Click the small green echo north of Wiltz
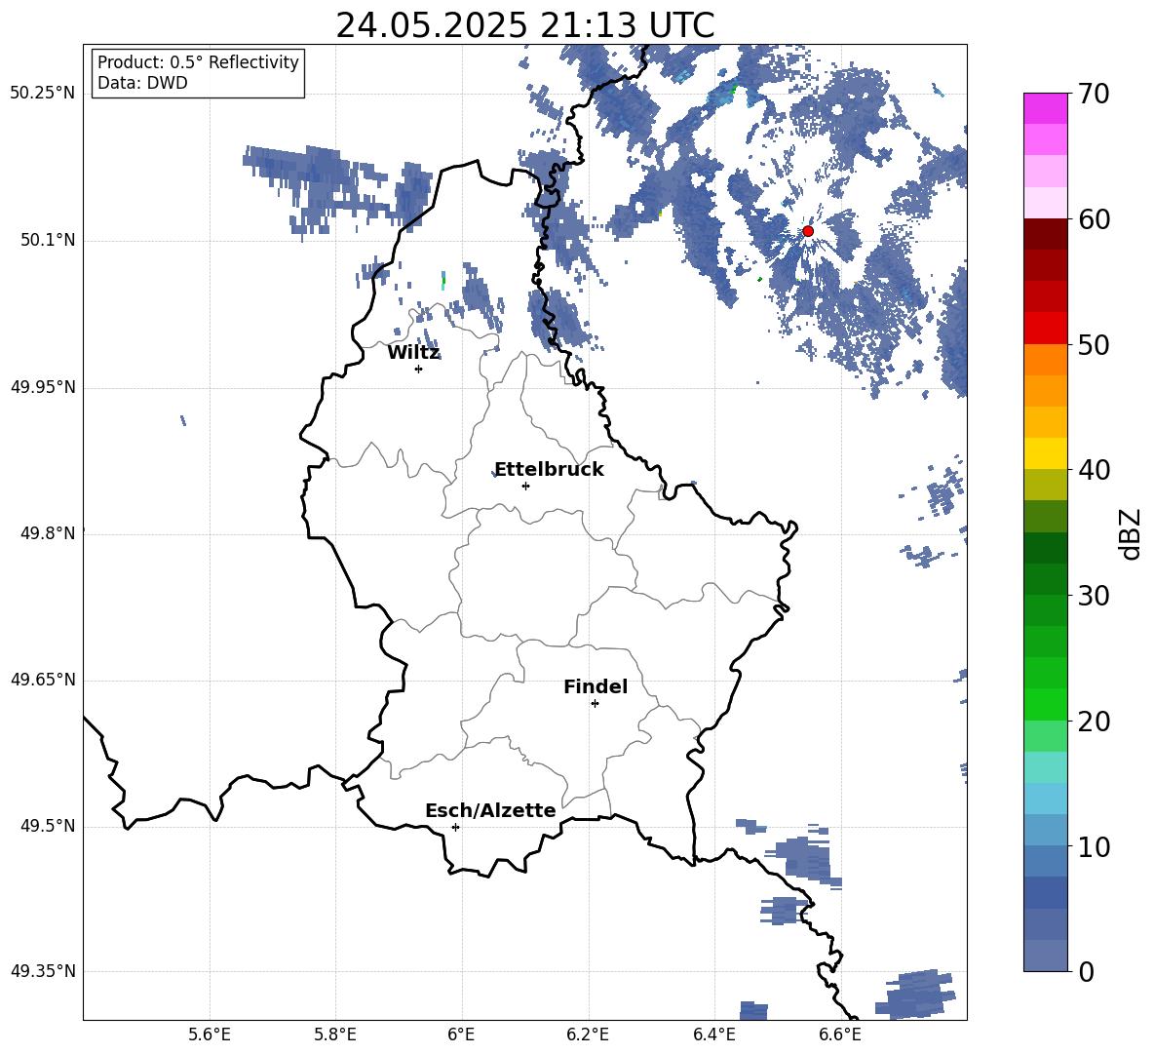Screen dimensions: 1154x1054 click(443, 281)
